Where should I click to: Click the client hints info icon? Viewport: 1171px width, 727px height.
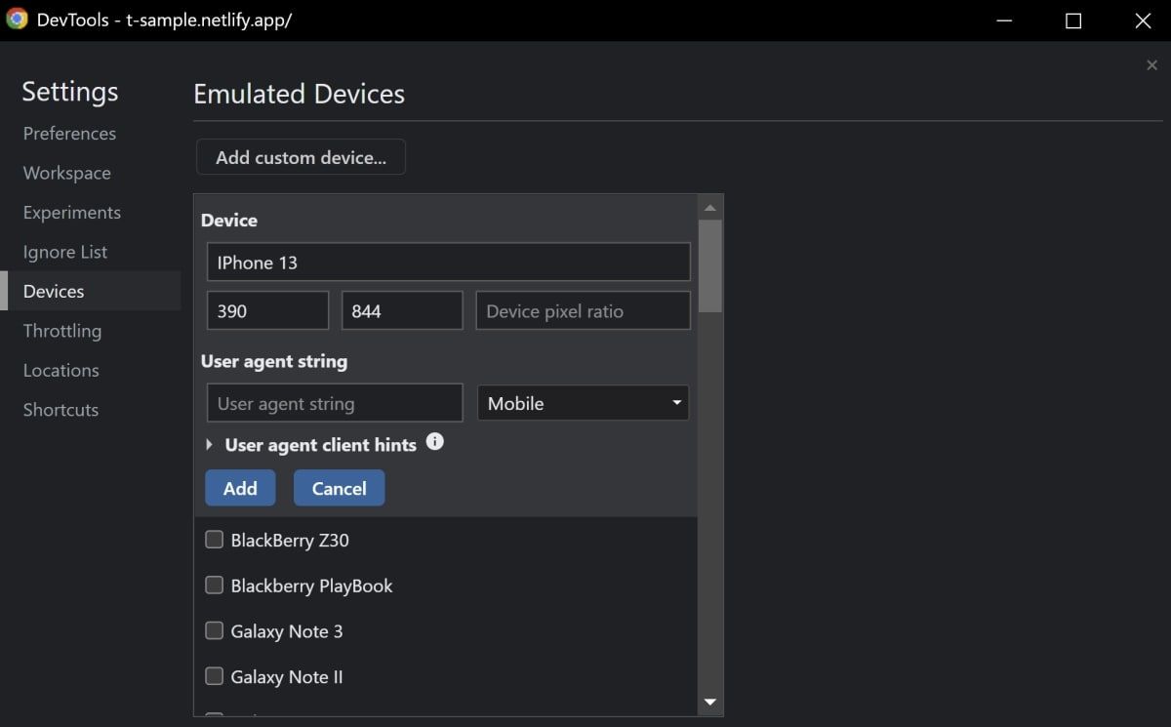click(435, 442)
